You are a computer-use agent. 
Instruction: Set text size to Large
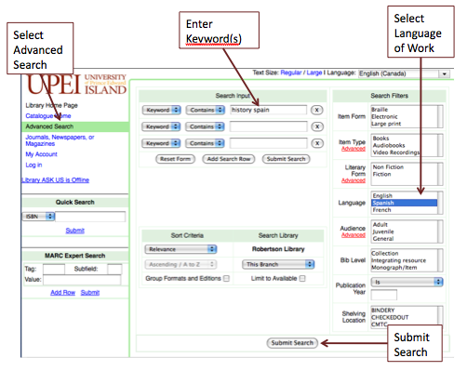pos(314,73)
